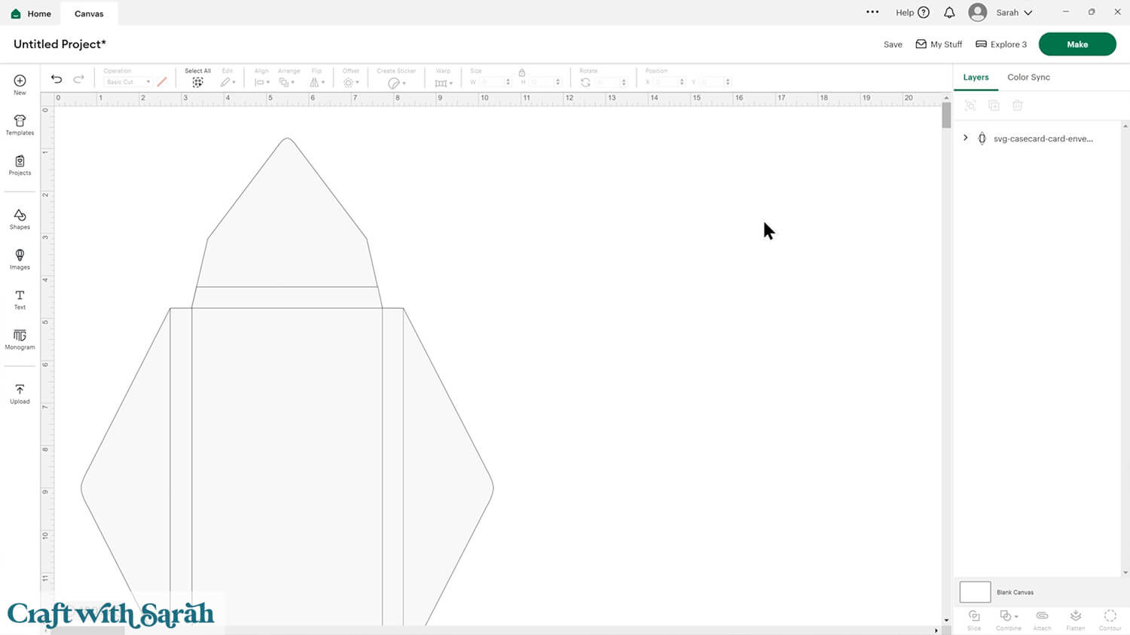
Task: Open the Offset tool
Action: pos(351,78)
